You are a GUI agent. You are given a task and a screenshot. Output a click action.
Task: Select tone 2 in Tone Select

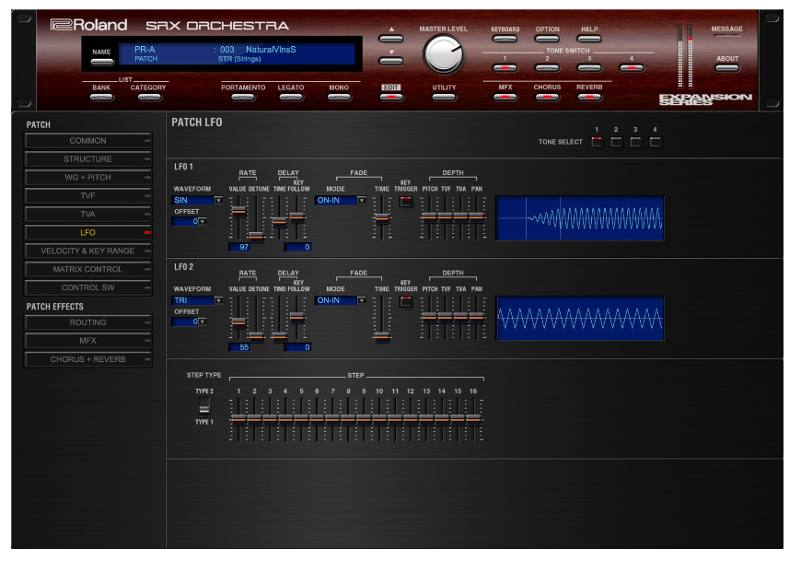coord(616,142)
